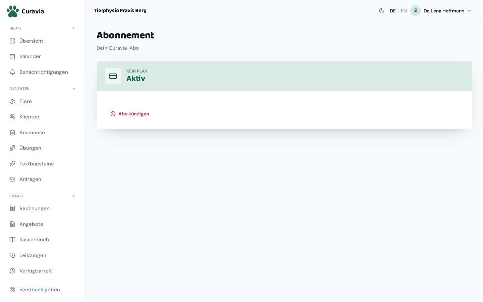This screenshot has height=302, width=483.
Task: Collapse the HEUTE sidebar section
Action: (74, 28)
